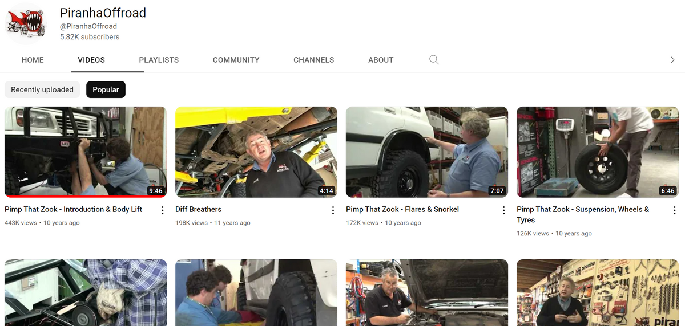The width and height of the screenshot is (685, 326).
Task: Sort by Recently uploaded chip
Action: pyautogui.click(x=42, y=89)
